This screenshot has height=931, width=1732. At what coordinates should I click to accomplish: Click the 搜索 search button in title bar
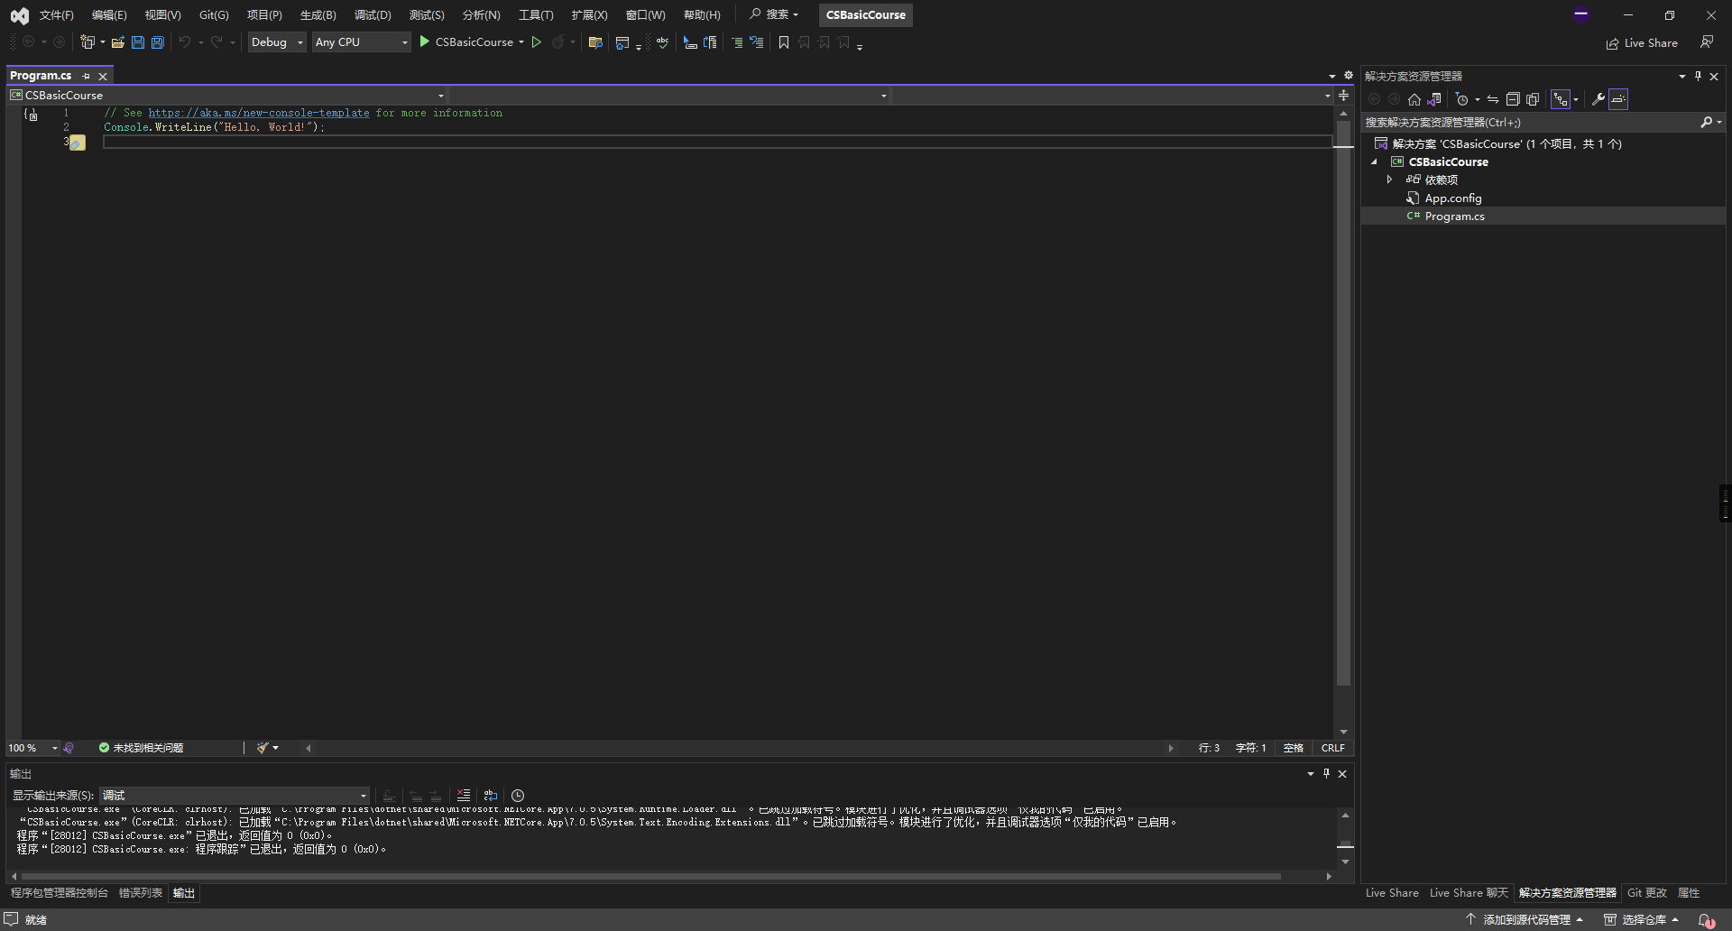pyautogui.click(x=774, y=15)
